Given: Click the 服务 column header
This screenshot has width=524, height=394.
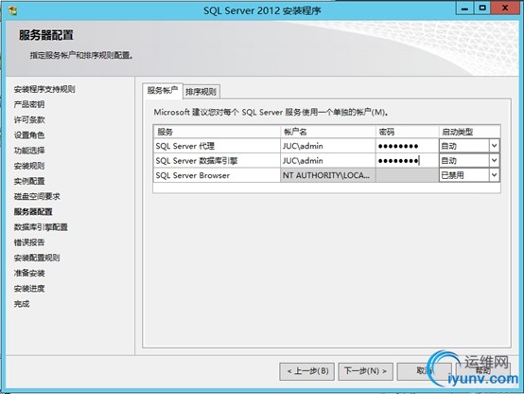Looking at the screenshot, I should [217, 132].
